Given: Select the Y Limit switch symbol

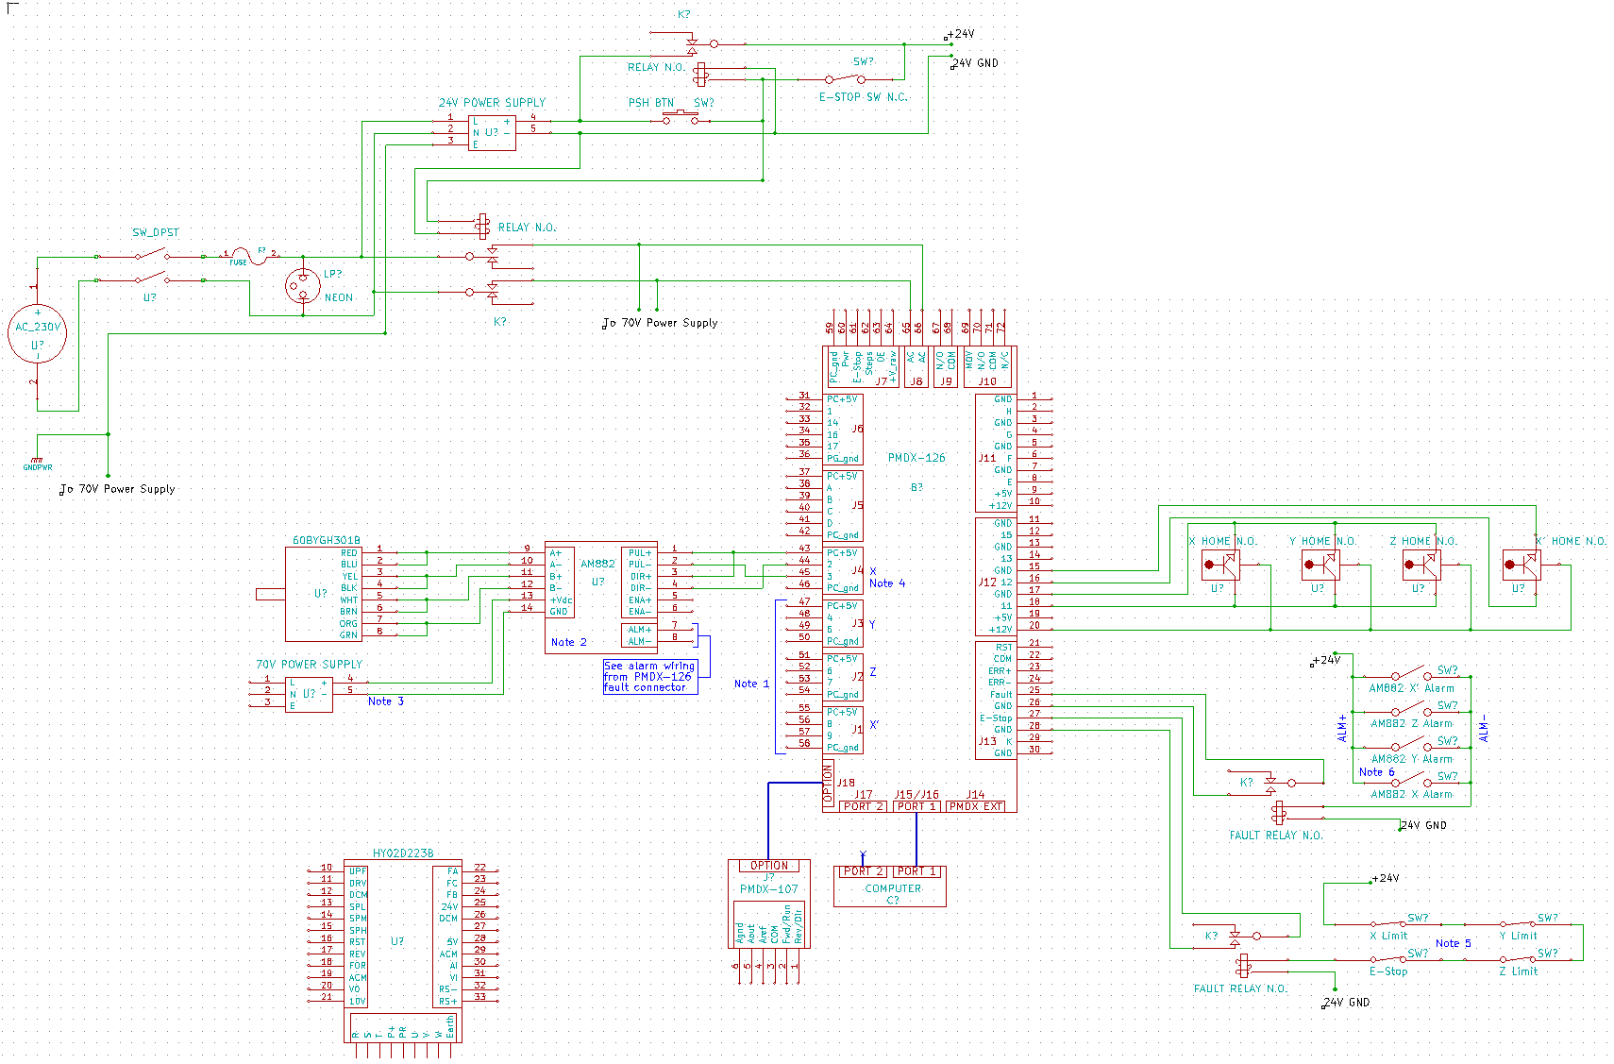Looking at the screenshot, I should [1519, 923].
